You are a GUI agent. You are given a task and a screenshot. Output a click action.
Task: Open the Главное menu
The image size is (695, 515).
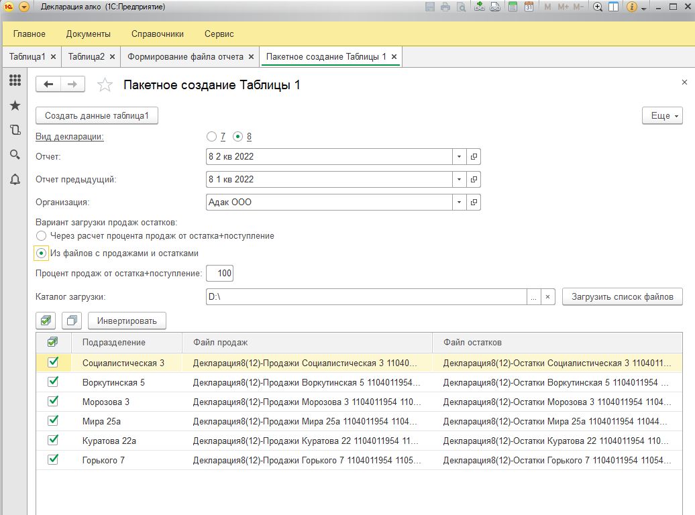30,34
